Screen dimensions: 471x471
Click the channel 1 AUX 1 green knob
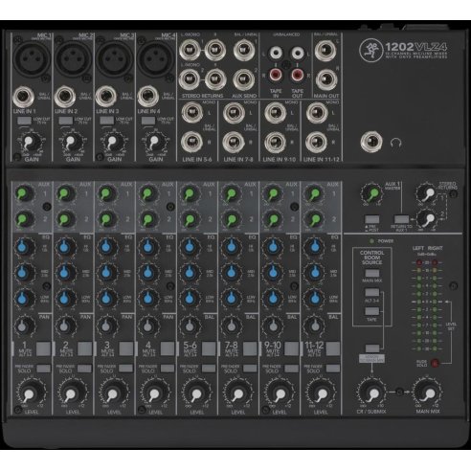click(x=24, y=193)
